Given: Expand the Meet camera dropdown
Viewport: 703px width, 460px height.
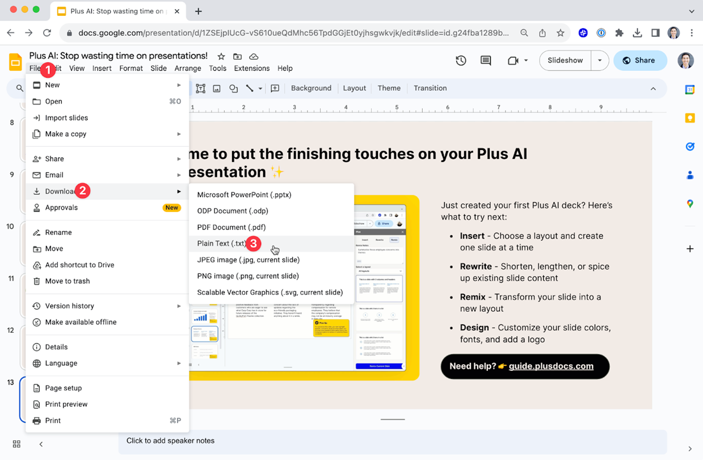Looking at the screenshot, I should coord(525,60).
